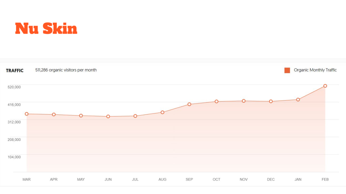Select the AUG data point marker
The image size is (346, 194).
(162, 112)
